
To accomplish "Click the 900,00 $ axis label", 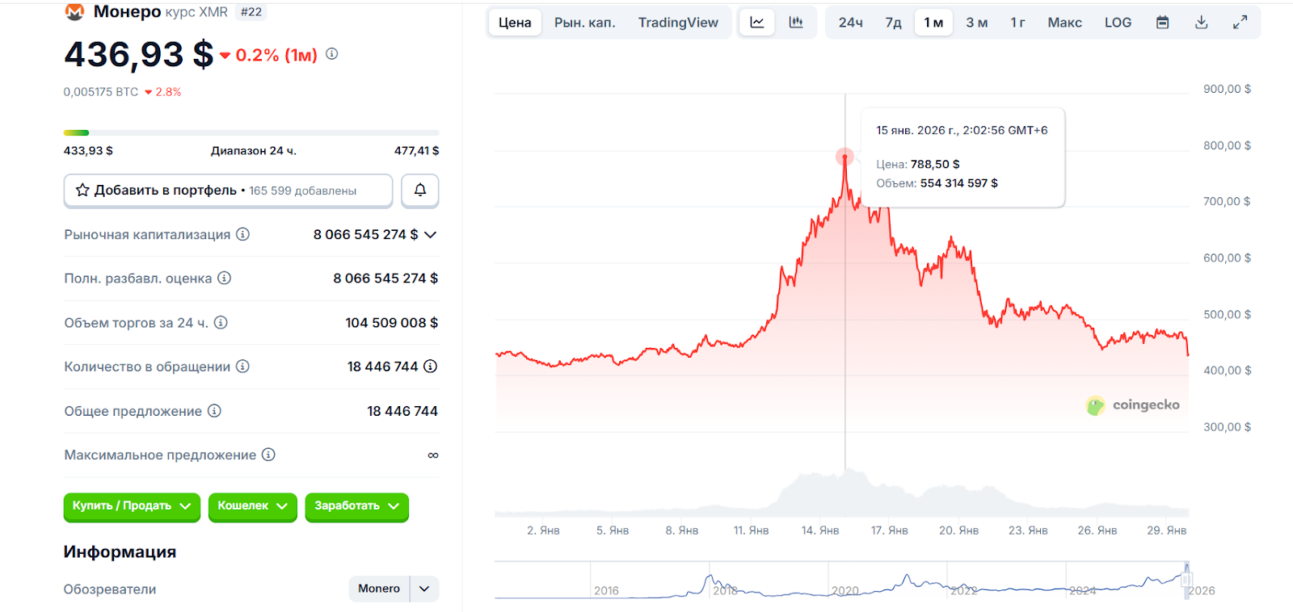I will (x=1227, y=89).
